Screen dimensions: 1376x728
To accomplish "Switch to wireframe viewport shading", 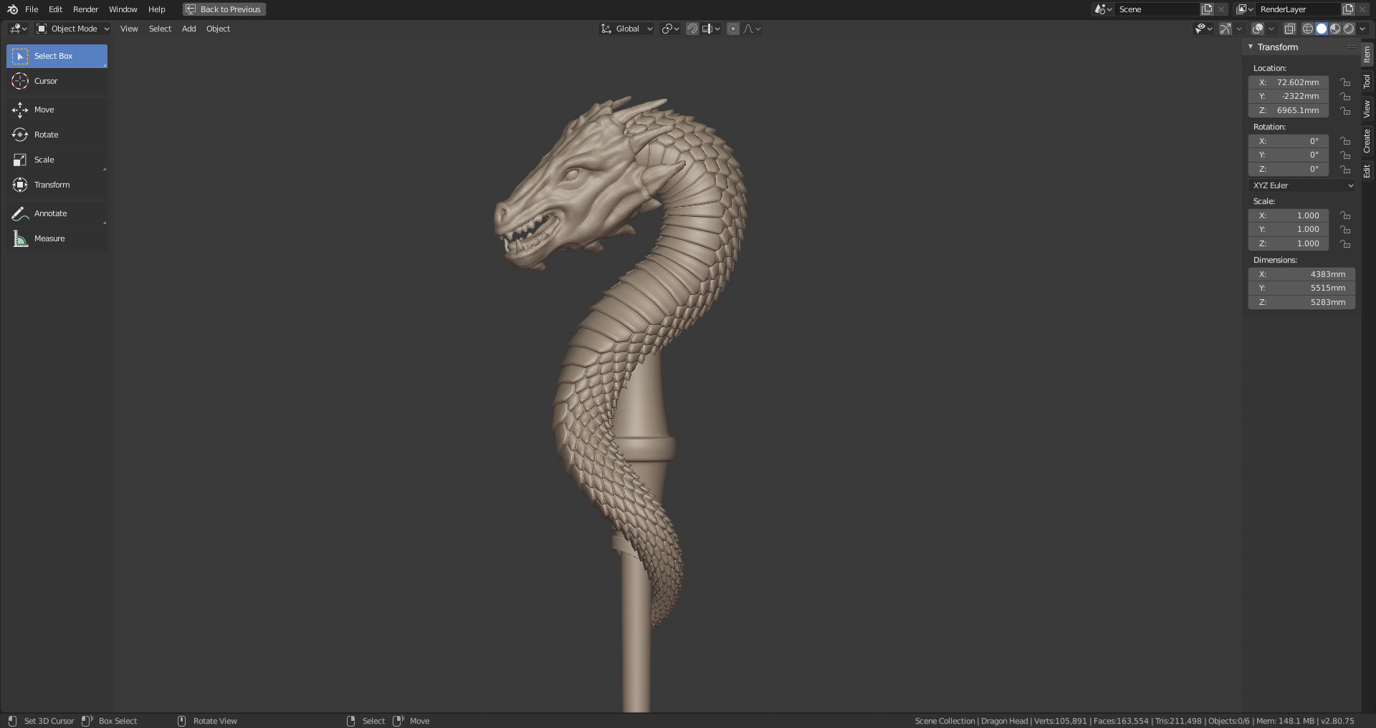I will click(1308, 29).
